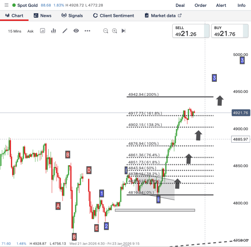Click the Market data clipboard icon
The height and width of the screenshot is (247, 251).
[147, 15]
